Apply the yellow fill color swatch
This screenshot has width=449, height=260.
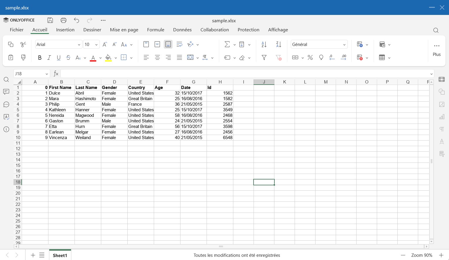108,58
